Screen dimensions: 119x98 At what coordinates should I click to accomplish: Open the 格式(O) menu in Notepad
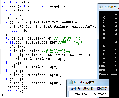(102, 89)
